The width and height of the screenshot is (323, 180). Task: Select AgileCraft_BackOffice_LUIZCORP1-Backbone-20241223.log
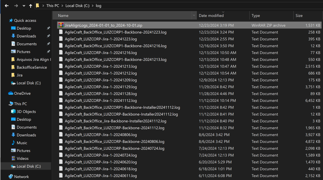tap(116, 32)
